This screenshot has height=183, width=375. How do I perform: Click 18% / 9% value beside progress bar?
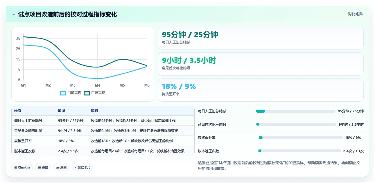click(x=353, y=138)
